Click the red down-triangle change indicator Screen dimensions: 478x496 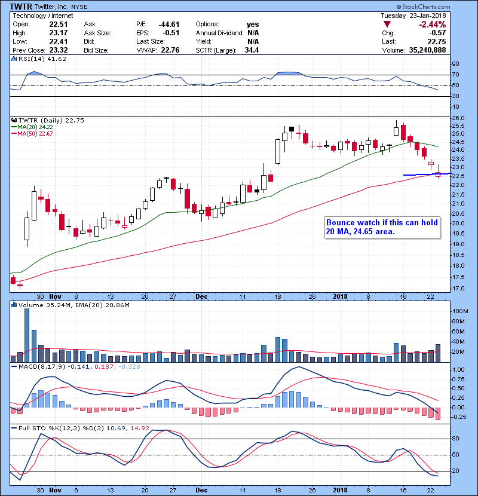click(x=387, y=25)
